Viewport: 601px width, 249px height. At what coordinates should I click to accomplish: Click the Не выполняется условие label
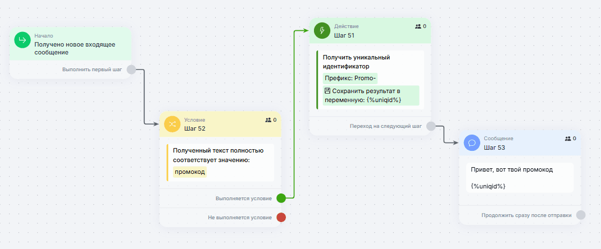(240, 217)
